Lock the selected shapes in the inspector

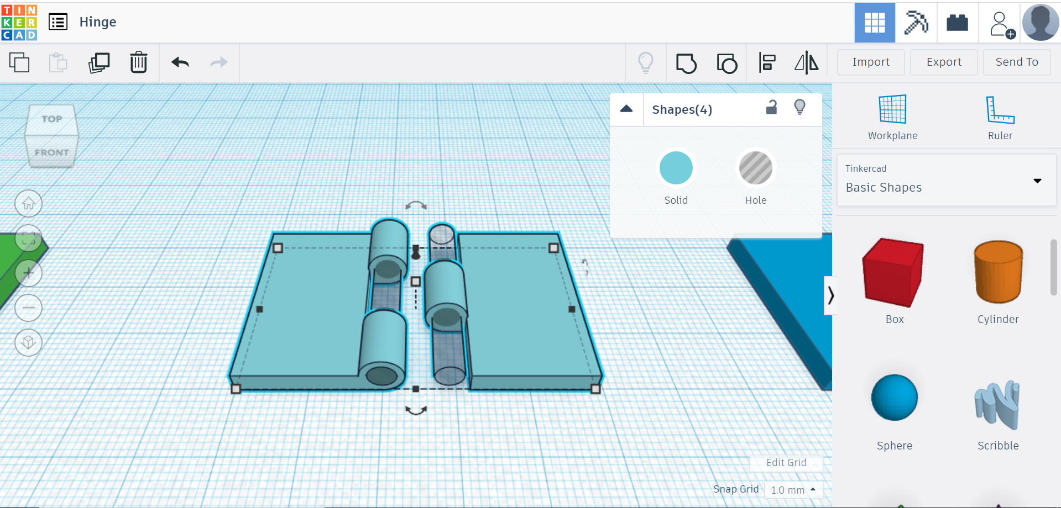tap(772, 108)
